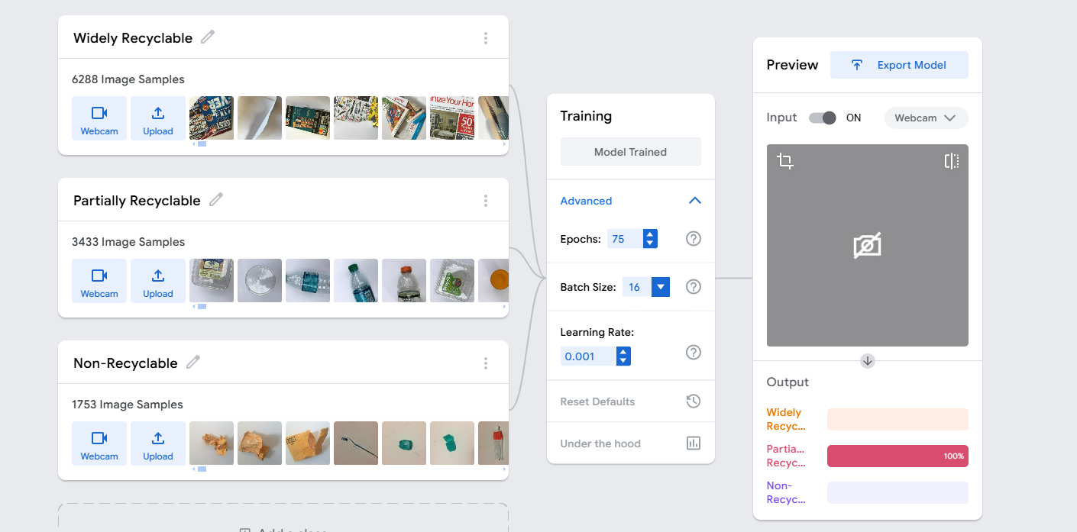The image size is (1077, 532).
Task: Click Reset Defaults label
Action: 597,401
